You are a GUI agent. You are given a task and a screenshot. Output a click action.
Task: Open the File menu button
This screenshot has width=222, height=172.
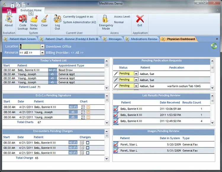(9, 10)
